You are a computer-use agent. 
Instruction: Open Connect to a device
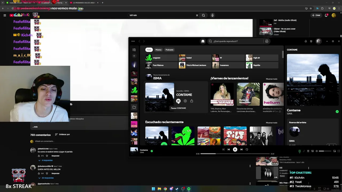coord(312,151)
